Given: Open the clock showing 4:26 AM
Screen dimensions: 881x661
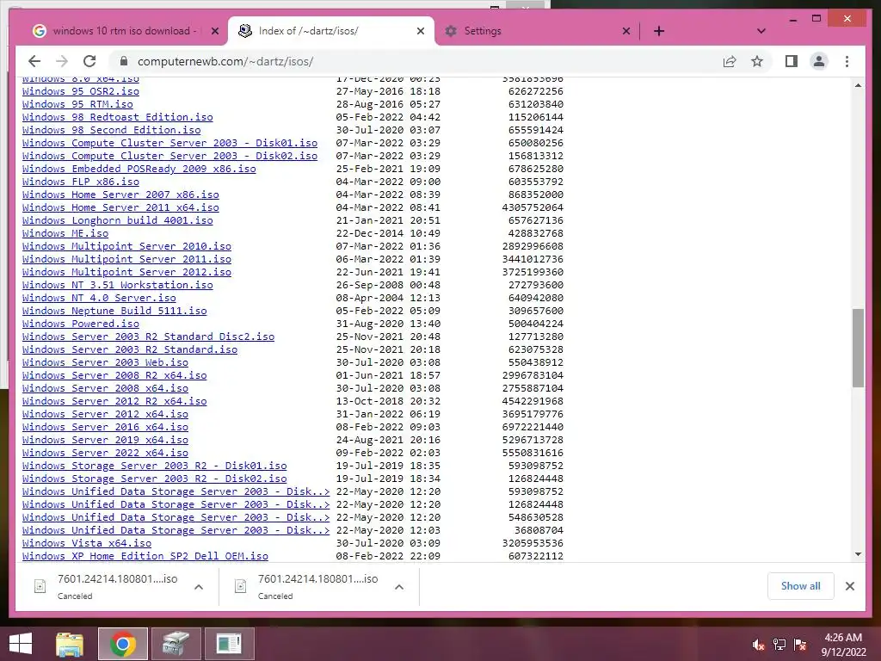Looking at the screenshot, I should [x=843, y=645].
